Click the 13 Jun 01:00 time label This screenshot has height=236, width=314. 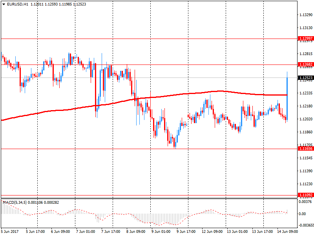237,232
